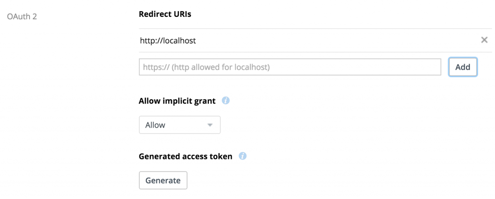Screen dimensions: 495x199
Task: Click the Allow implicit grant label
Action: pos(177,101)
